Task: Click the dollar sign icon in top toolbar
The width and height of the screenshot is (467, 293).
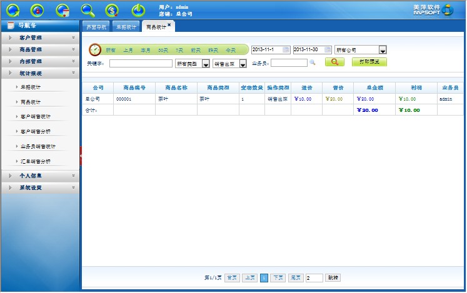Action: click(x=112, y=10)
